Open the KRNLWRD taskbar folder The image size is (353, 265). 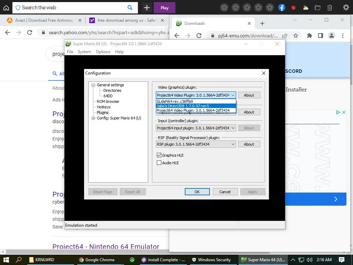point(42,260)
